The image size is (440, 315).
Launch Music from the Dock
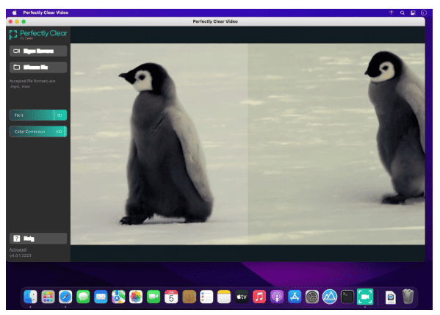(259, 297)
